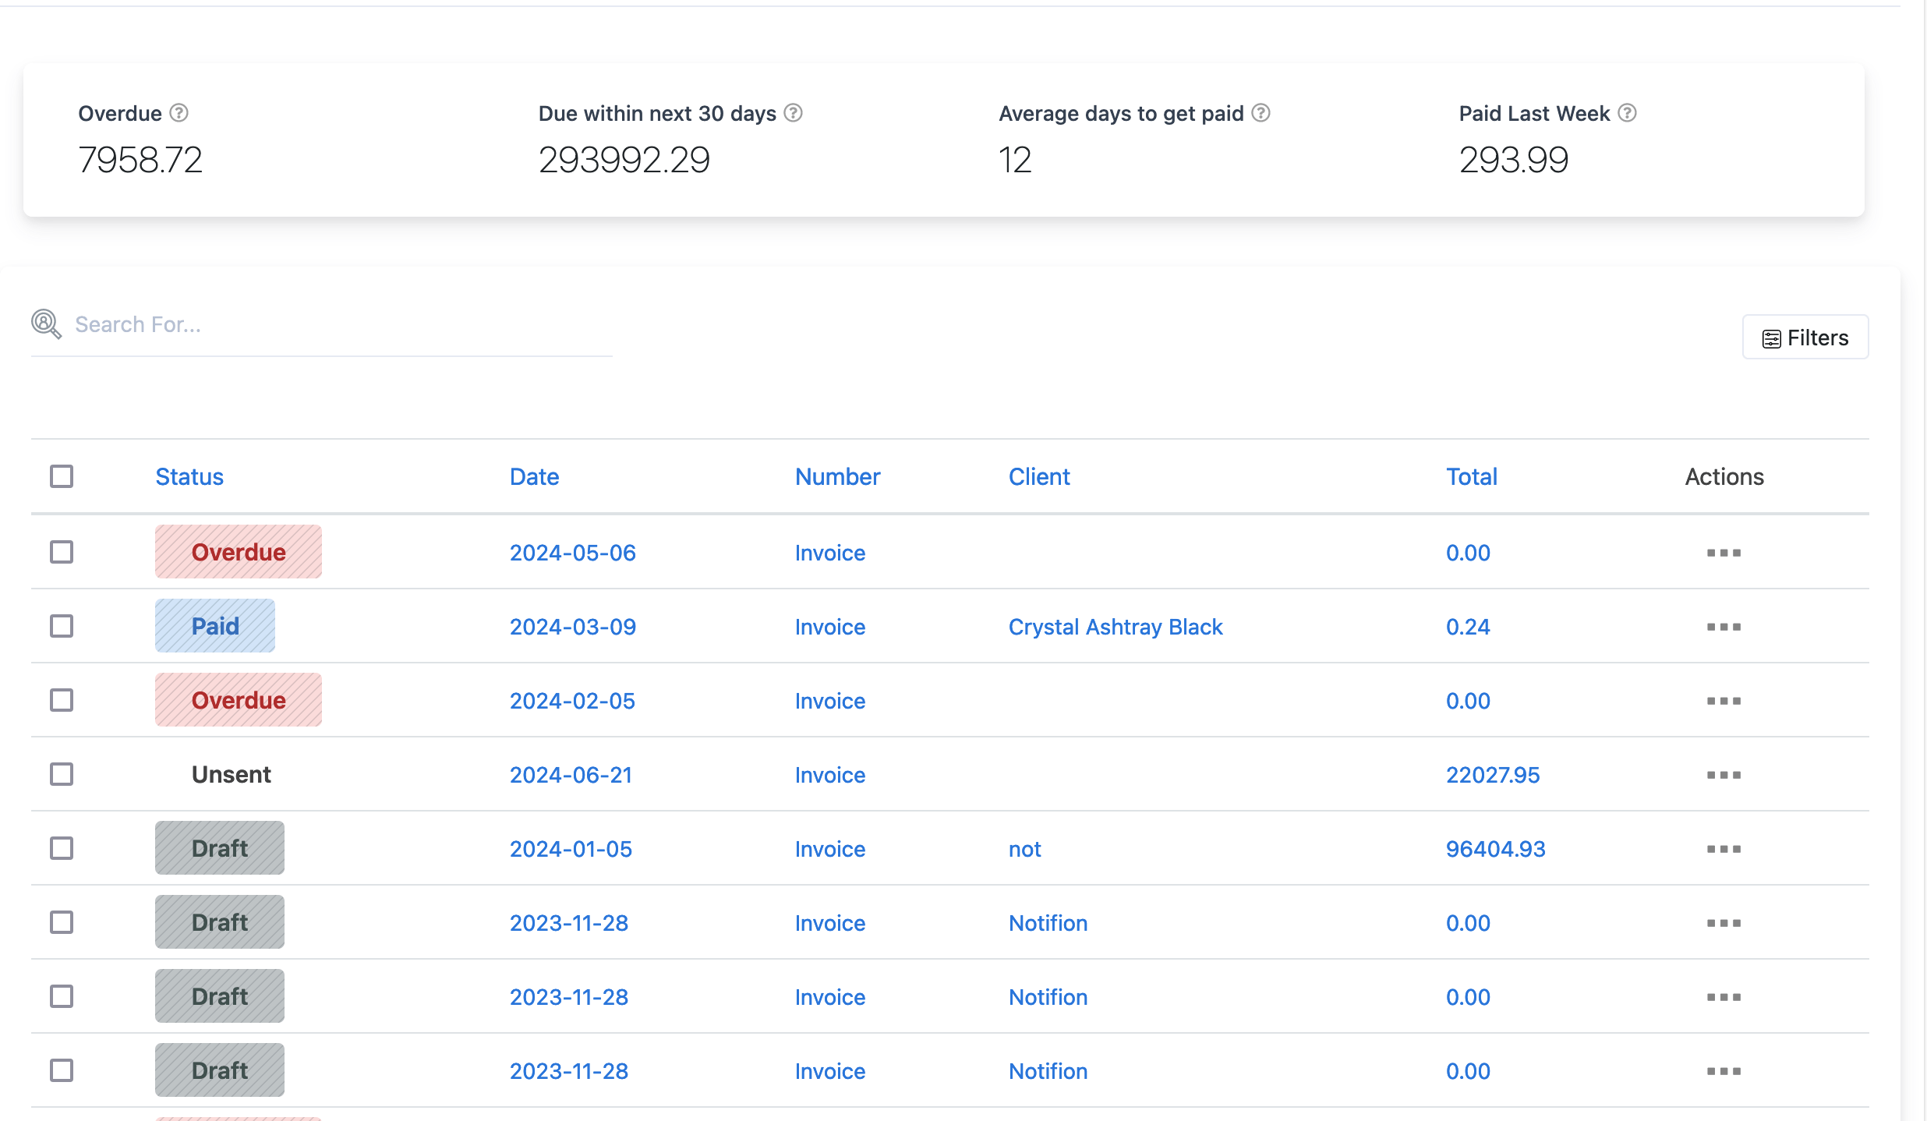Click the ellipsis icon on the 2024-05-06 Overdue row
Screen dimensions: 1927x1121
pos(1724,552)
